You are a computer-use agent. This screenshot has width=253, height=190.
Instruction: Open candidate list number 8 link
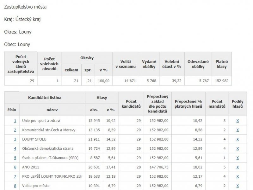(15, 186)
